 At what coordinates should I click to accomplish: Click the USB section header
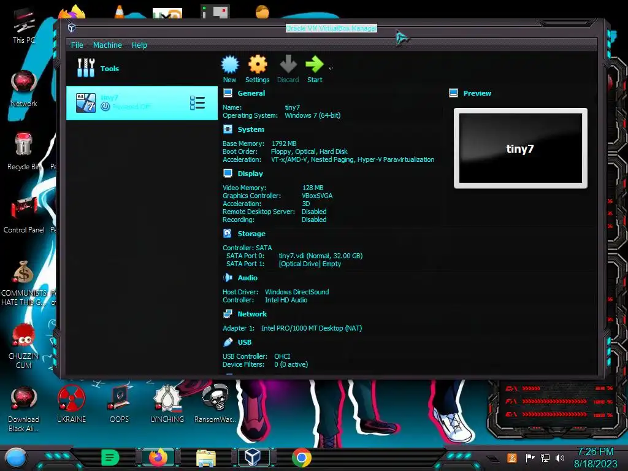[x=244, y=342]
